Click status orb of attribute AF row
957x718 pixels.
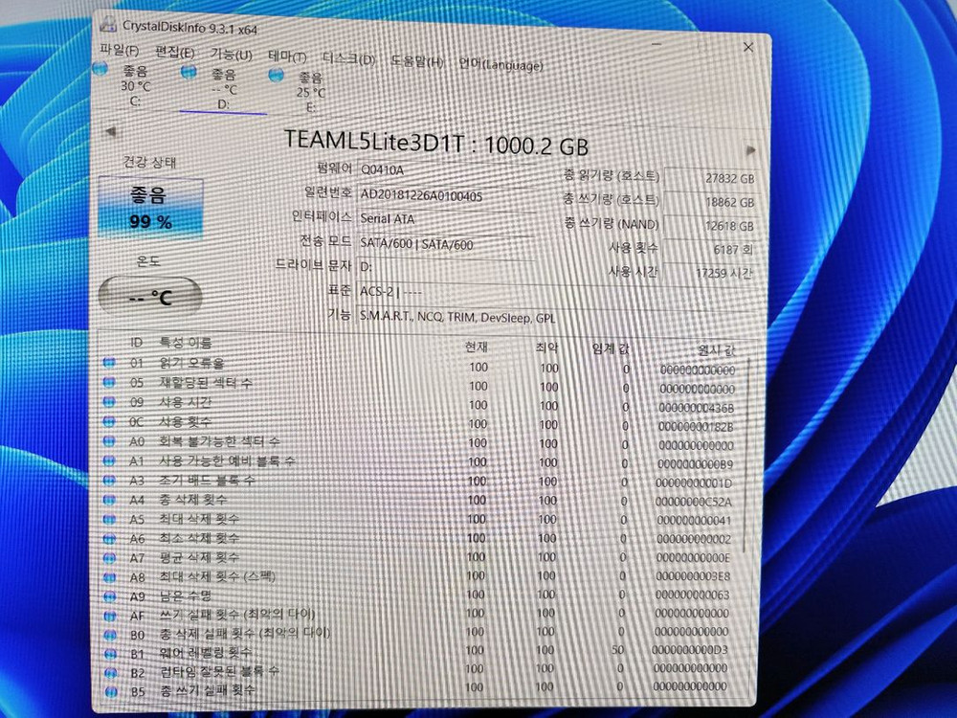point(110,616)
